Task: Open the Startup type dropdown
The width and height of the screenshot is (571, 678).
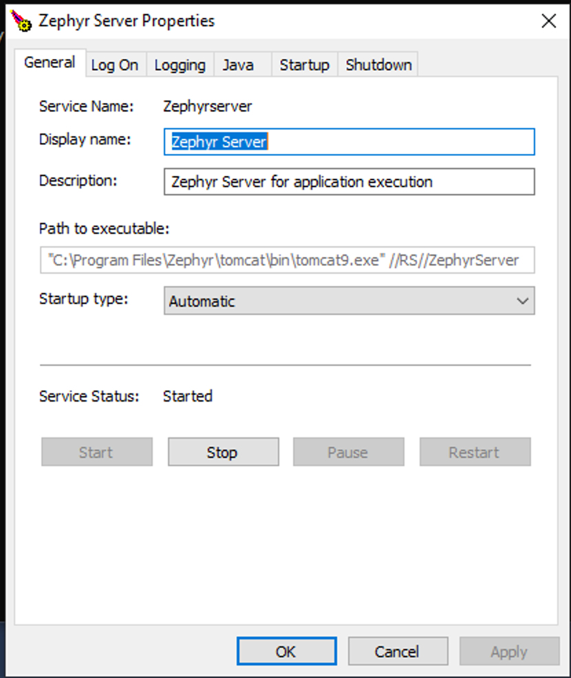Action: pyautogui.click(x=349, y=301)
